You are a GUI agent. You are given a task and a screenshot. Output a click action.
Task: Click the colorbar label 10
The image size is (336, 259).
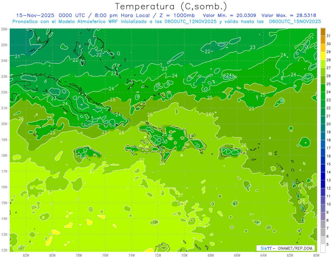pyautogui.click(x=328, y=204)
